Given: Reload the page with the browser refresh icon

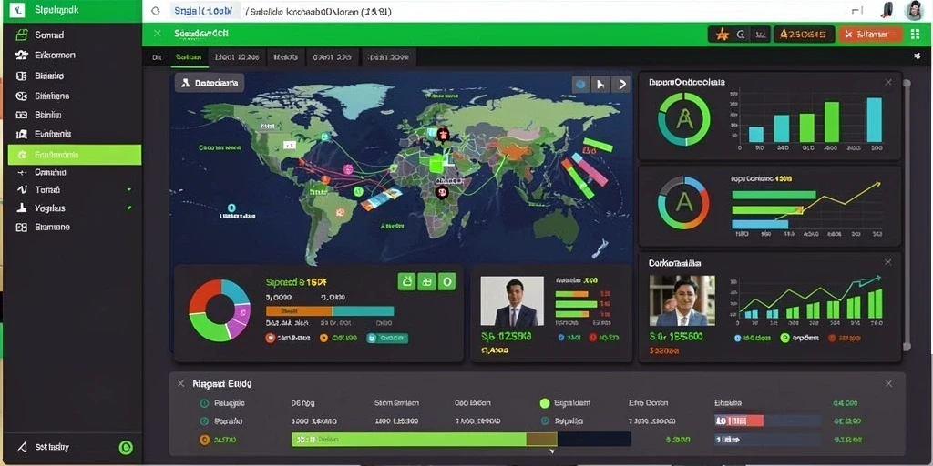Looking at the screenshot, I should [156, 11].
